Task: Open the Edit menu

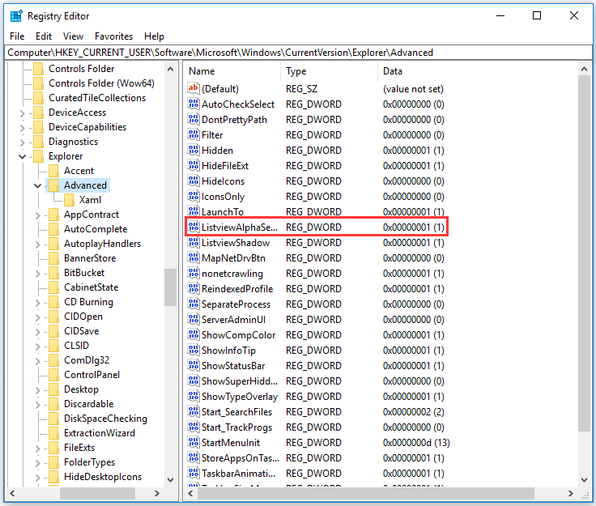Action: 44,36
